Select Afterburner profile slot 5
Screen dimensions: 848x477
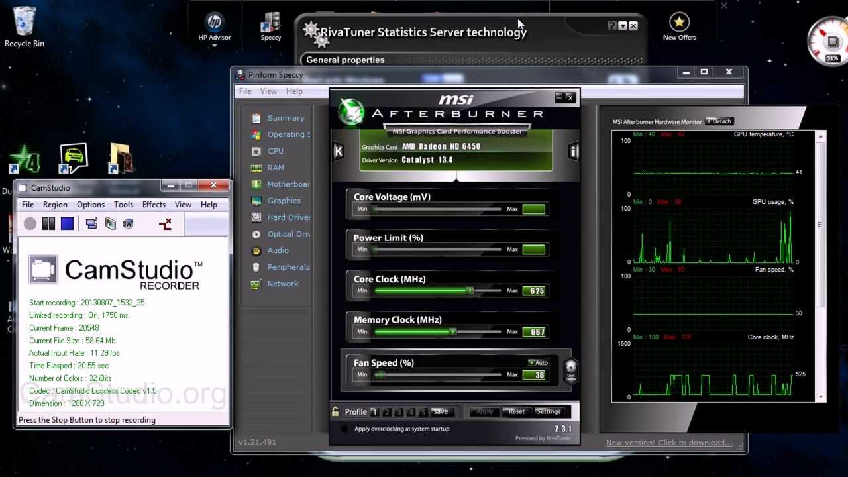pyautogui.click(x=423, y=412)
